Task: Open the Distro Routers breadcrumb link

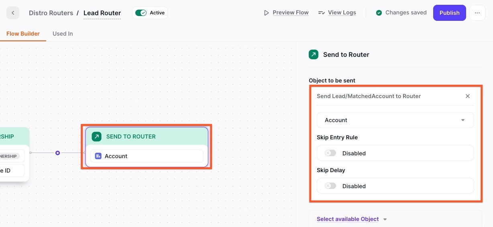Action: pos(51,13)
